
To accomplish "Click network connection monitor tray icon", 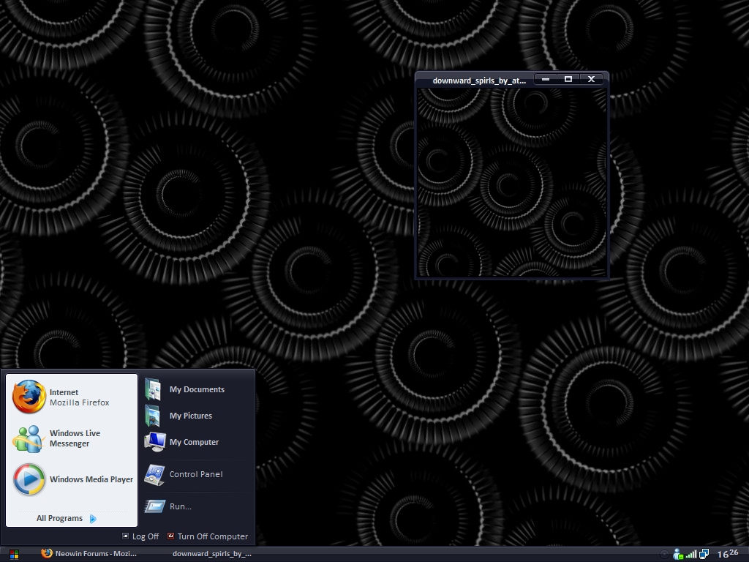I will (704, 554).
